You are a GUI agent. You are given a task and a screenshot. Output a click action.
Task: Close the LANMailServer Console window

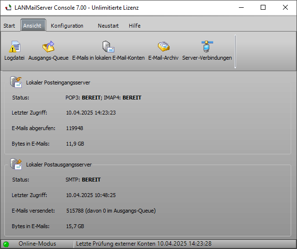coord(285,8)
